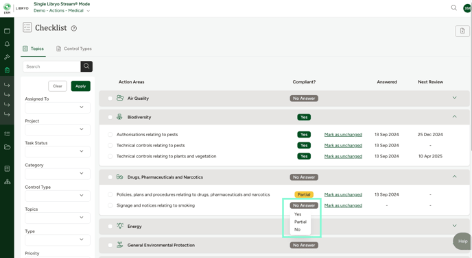The image size is (472, 258).
Task: Open the Demo - Actions - Medical stream selector
Action: pos(62,10)
